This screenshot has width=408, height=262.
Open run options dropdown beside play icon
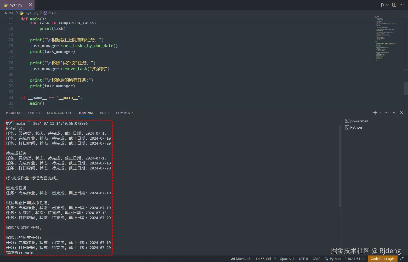tap(388, 5)
